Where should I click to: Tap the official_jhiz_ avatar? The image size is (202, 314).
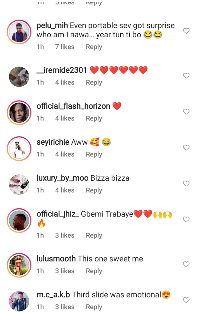tap(19, 220)
